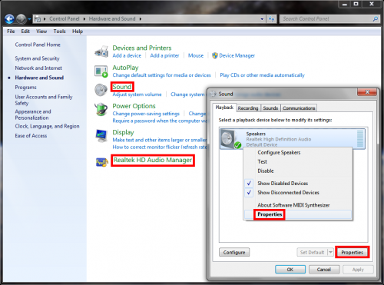
Task: Click the address bar refresh button
Action: tap(271, 19)
